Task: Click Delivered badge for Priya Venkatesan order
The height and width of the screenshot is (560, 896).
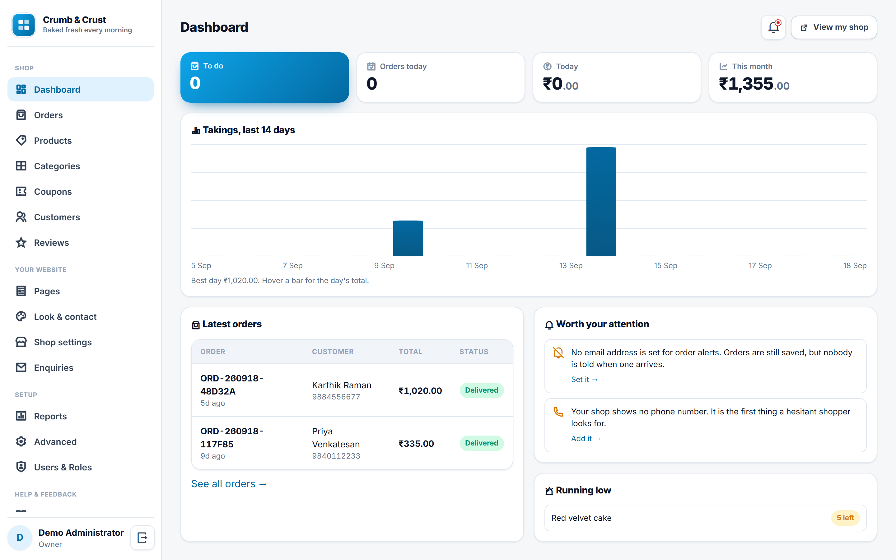Action: coord(481,443)
